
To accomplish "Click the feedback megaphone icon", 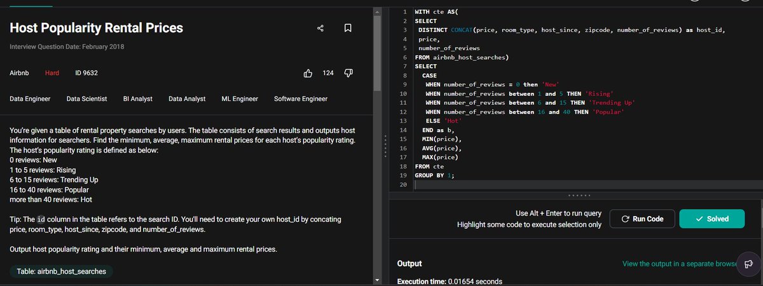I will pyautogui.click(x=748, y=264).
